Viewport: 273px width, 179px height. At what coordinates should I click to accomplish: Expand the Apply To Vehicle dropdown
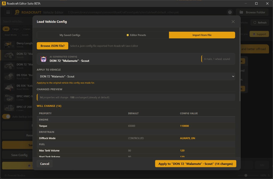point(136,76)
